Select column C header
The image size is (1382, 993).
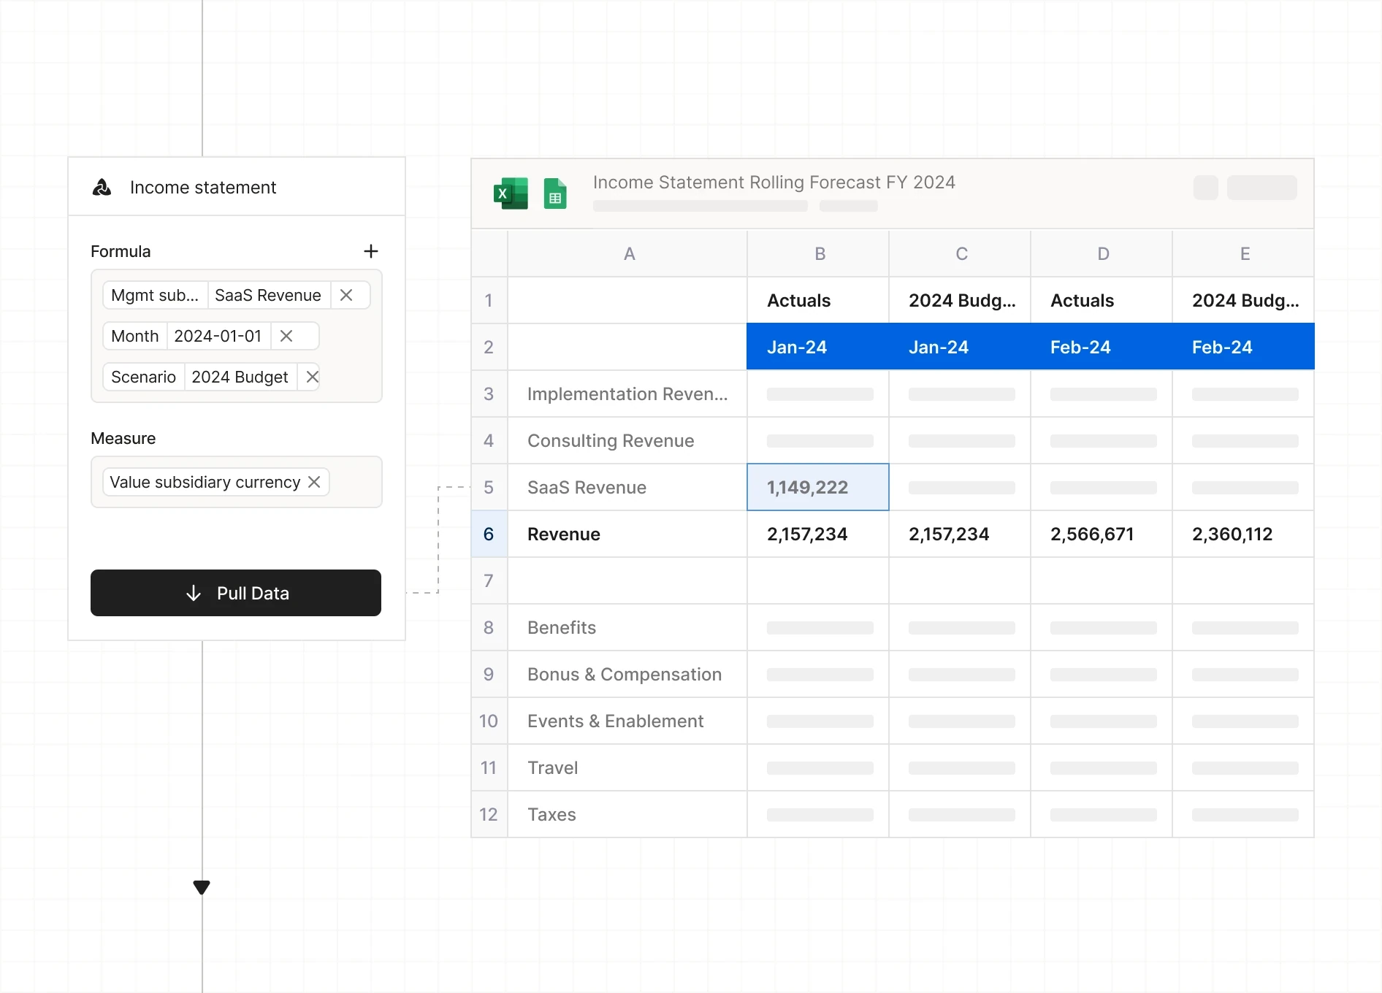tap(961, 253)
